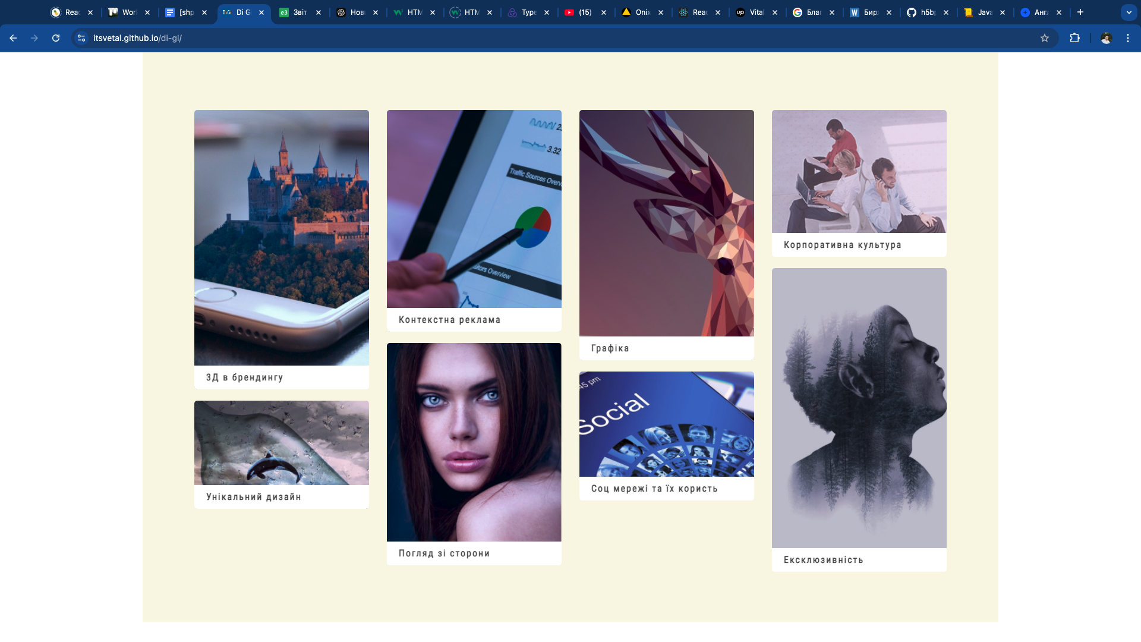The width and height of the screenshot is (1141, 642).
Task: Expand the tab search dropdown arrow
Action: [1129, 12]
